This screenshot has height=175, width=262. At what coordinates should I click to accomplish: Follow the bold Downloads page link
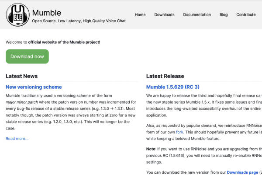242,172
